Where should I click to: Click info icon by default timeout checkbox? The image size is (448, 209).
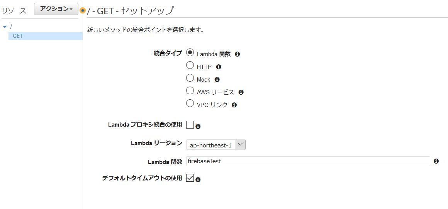coord(198,180)
